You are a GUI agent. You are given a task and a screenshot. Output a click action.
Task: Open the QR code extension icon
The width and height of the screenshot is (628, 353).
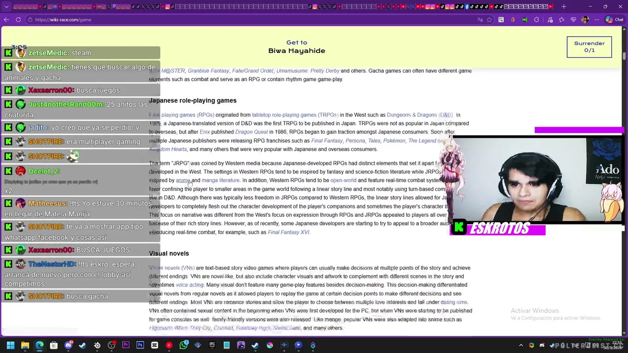click(x=501, y=20)
